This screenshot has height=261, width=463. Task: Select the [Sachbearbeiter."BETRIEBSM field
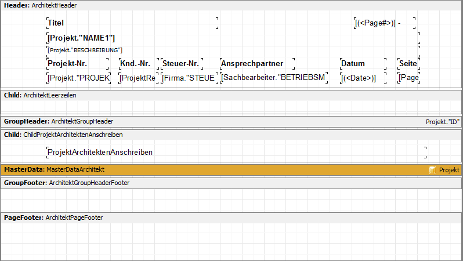point(274,78)
